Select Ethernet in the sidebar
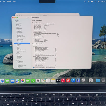The width and height of the screenshot is (106, 106). pos(19,34)
